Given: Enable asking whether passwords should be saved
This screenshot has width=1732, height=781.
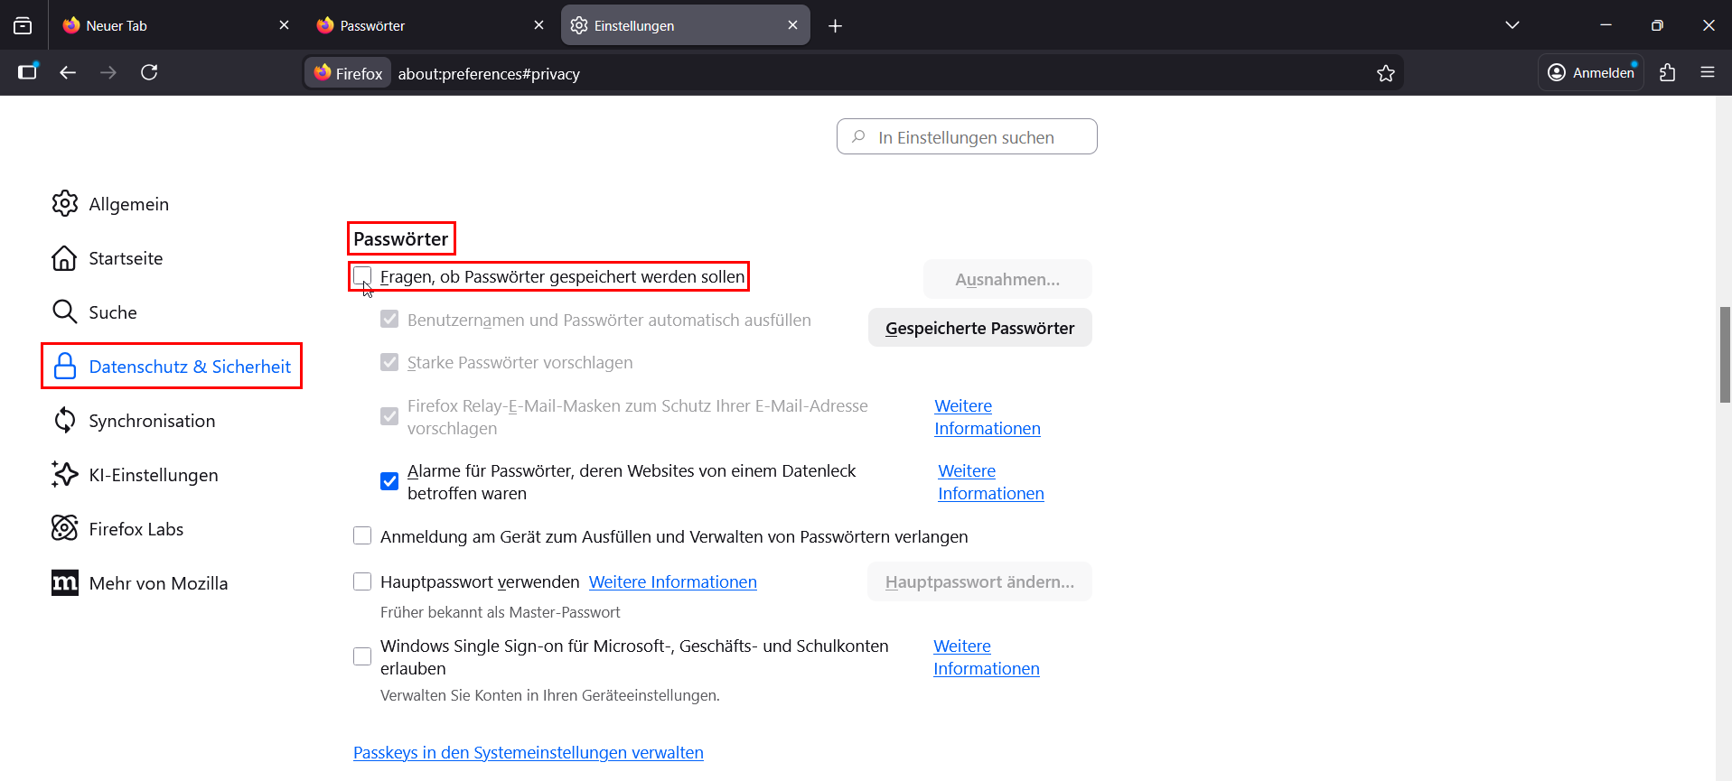Looking at the screenshot, I should coord(362,275).
